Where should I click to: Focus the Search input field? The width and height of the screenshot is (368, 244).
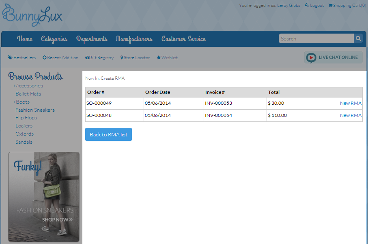coord(316,39)
